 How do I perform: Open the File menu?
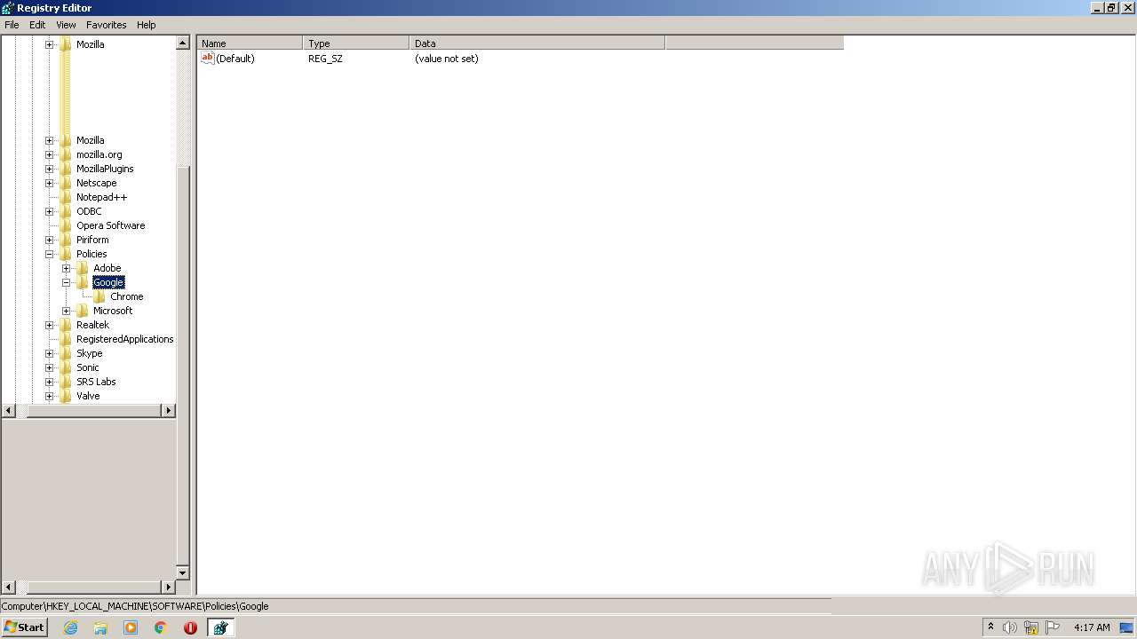[x=12, y=25]
